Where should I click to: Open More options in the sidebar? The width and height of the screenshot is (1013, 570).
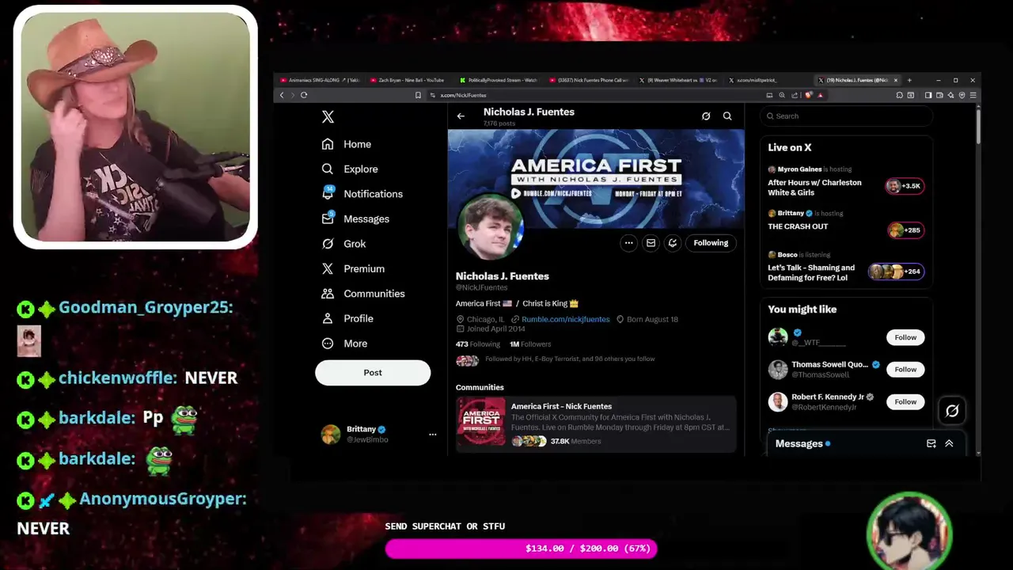[x=344, y=344]
